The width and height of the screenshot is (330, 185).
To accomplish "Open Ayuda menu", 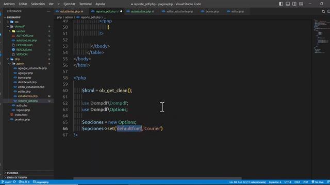I will (x=100, y=4).
